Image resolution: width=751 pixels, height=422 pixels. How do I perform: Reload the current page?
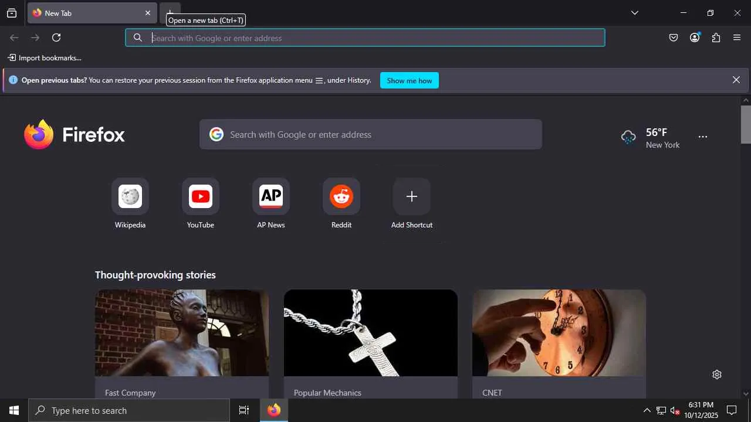pyautogui.click(x=56, y=38)
